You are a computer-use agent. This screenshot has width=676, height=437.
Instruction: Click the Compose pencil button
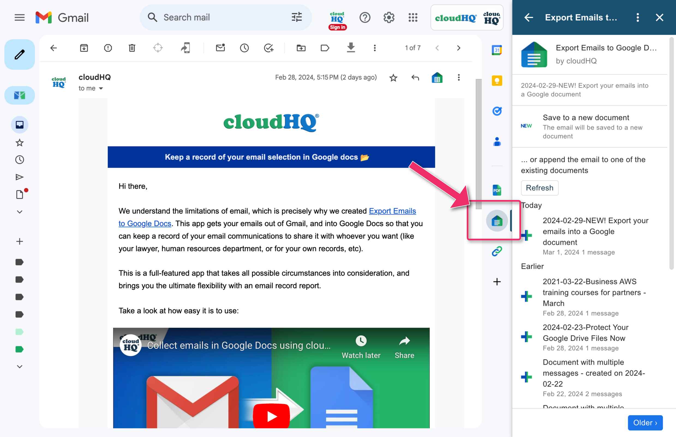pyautogui.click(x=20, y=54)
